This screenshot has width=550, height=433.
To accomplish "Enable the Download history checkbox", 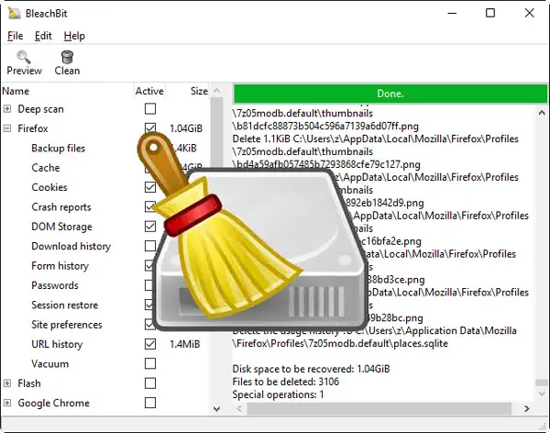I will (150, 246).
